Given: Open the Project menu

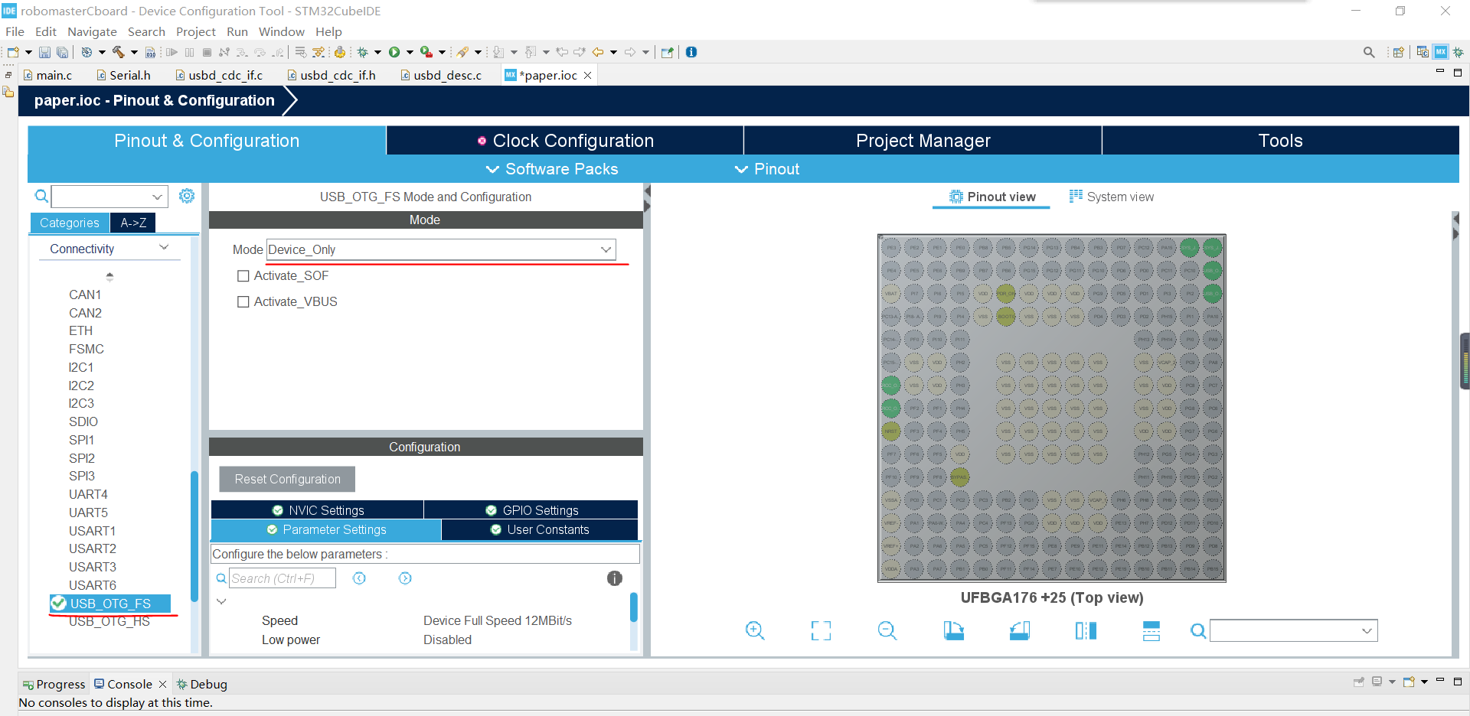Looking at the screenshot, I should [x=196, y=31].
